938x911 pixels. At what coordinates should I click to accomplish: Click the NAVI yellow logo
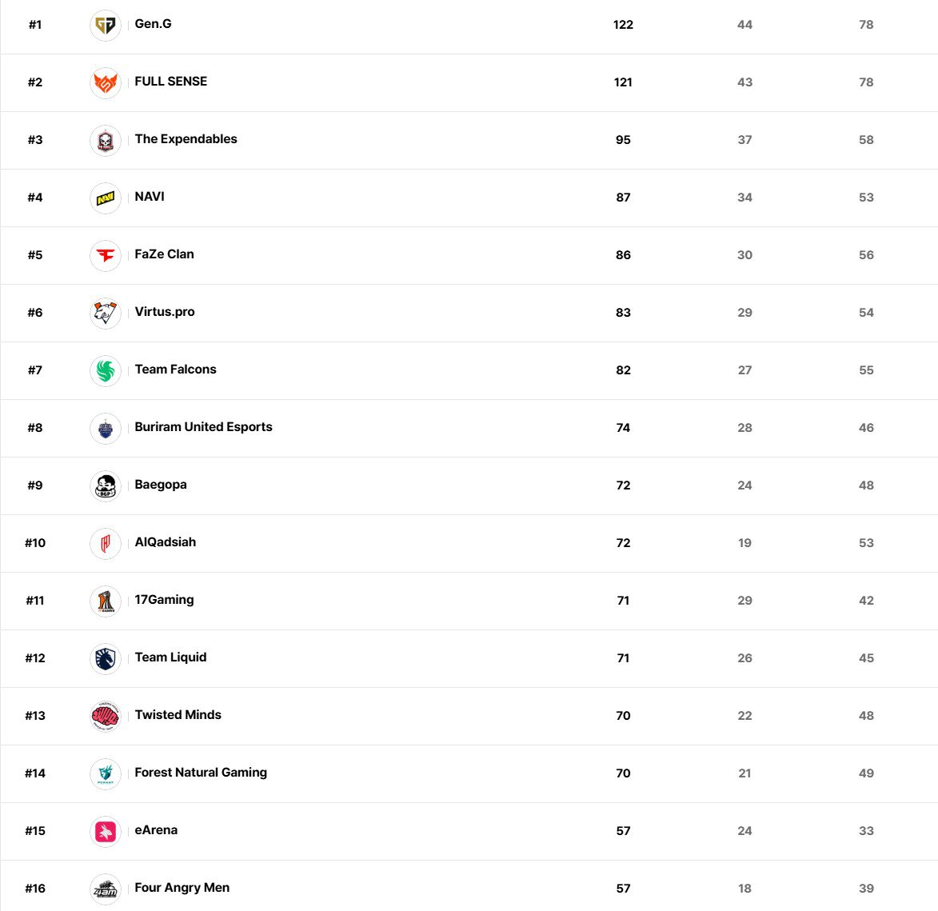pos(106,198)
